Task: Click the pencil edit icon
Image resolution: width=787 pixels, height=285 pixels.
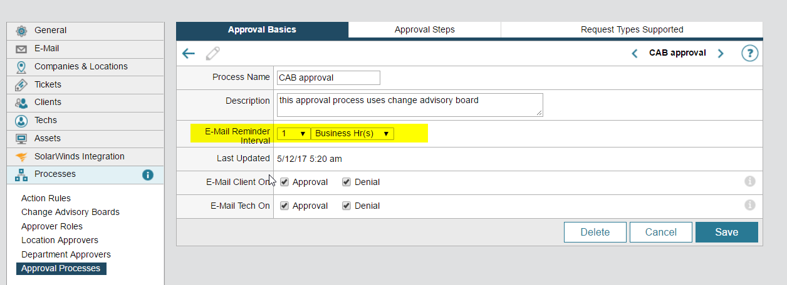Action: [x=213, y=53]
